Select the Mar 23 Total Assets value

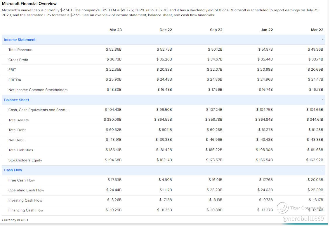click(x=113, y=120)
